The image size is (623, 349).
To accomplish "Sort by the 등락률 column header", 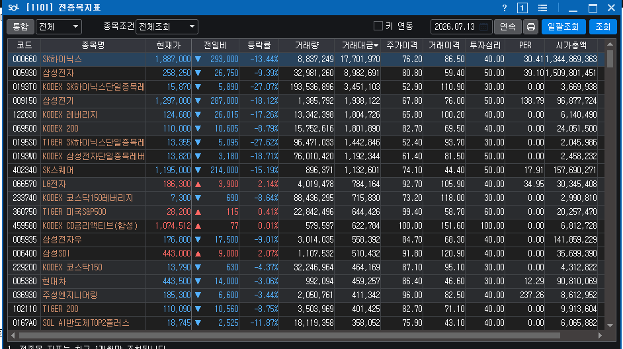I will click(259, 45).
